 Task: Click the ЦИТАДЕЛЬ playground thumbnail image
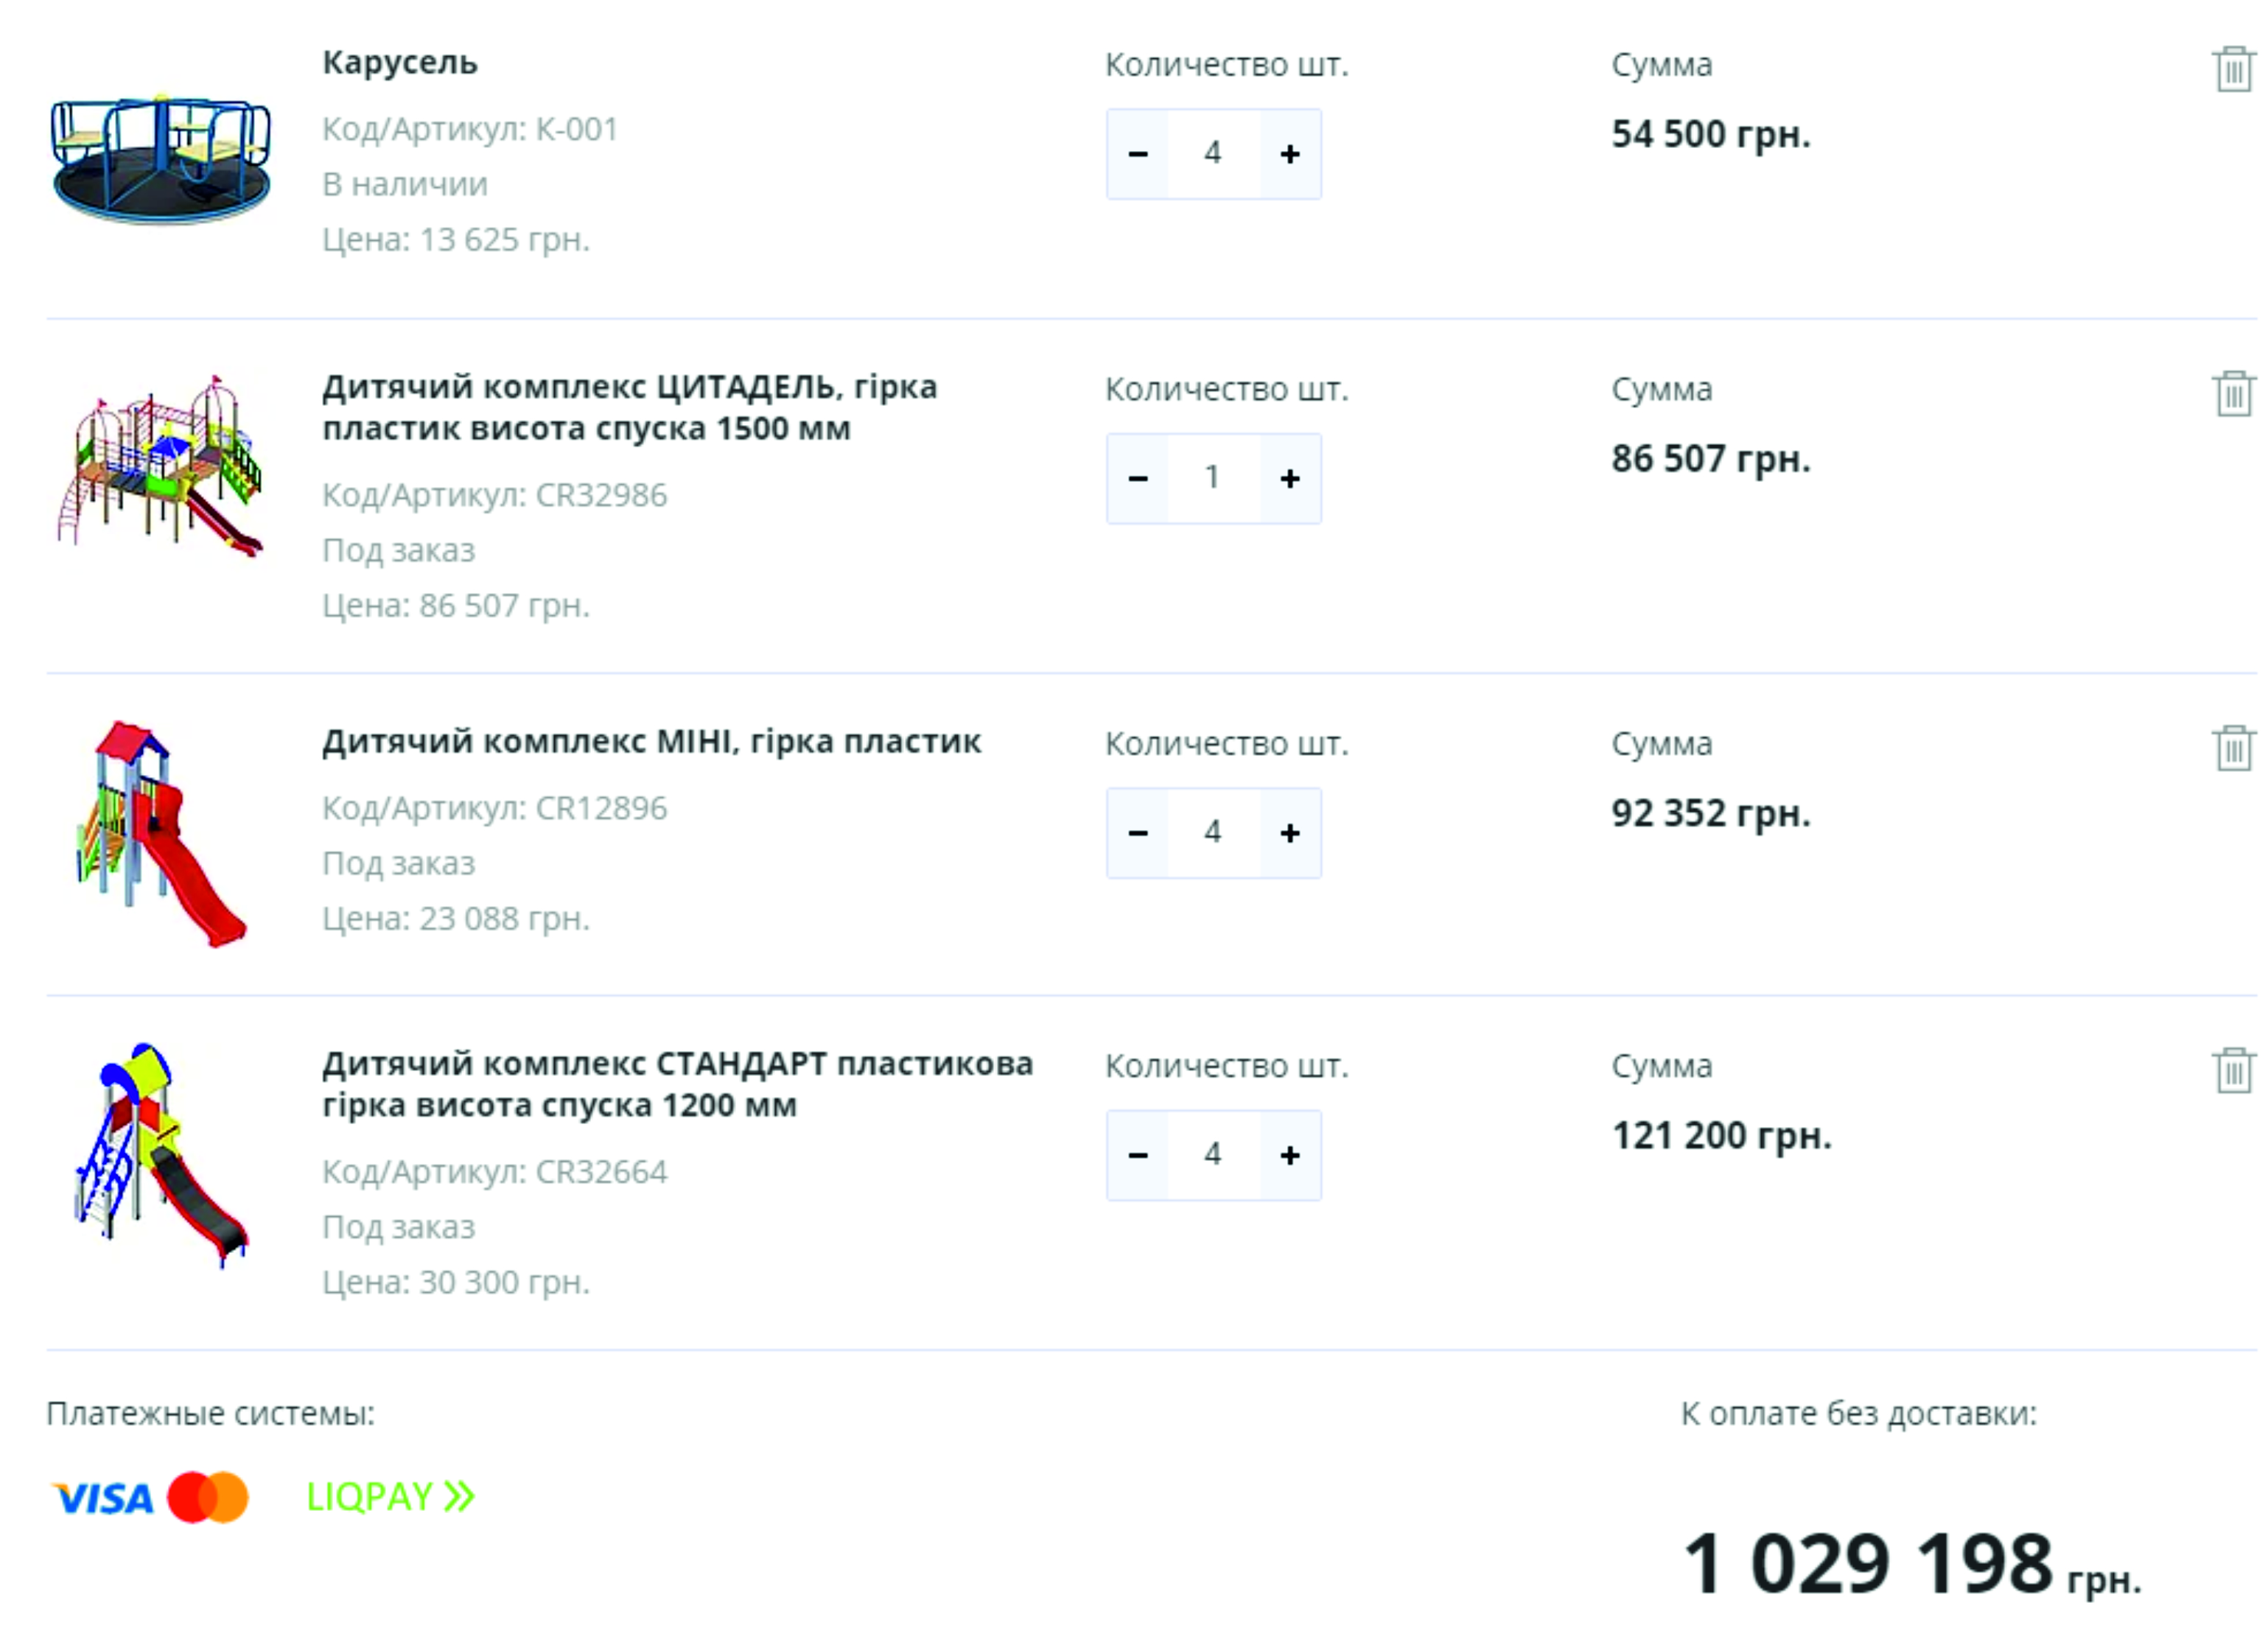[x=160, y=466]
